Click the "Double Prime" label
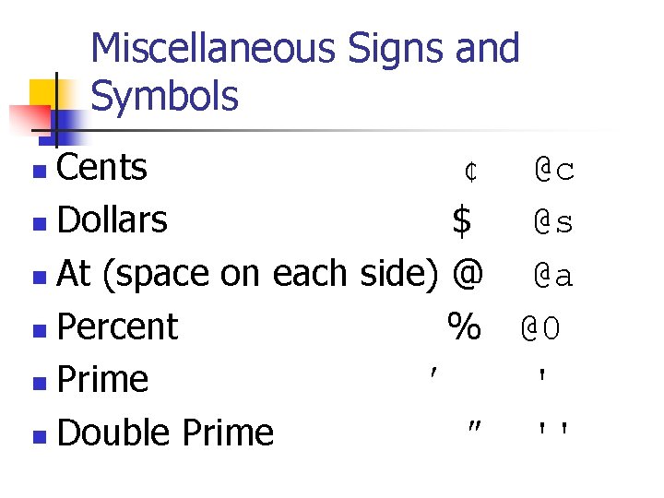This screenshot has width=664, height=498. point(165,433)
